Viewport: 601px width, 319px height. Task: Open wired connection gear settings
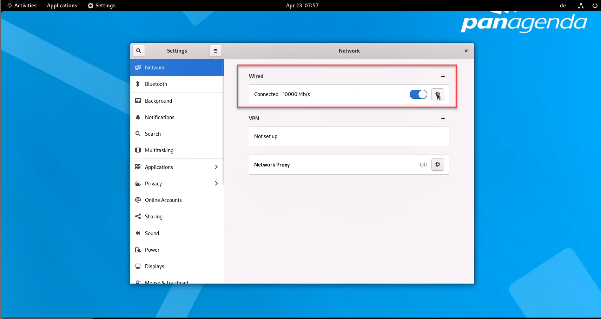[437, 94]
